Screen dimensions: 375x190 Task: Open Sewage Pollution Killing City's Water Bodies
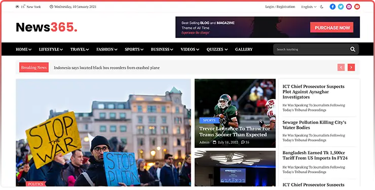(314, 125)
